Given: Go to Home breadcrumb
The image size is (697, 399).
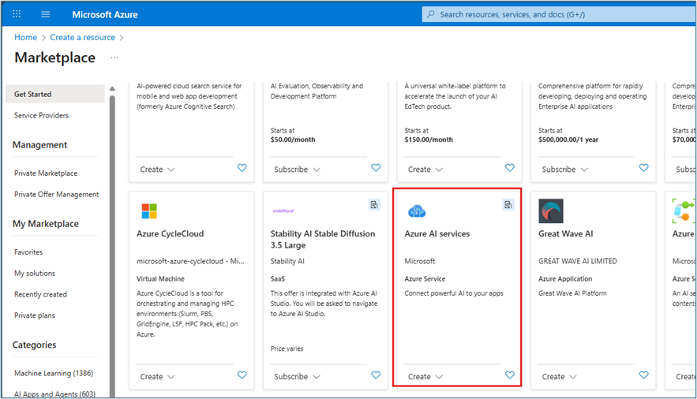Looking at the screenshot, I should 25,37.
